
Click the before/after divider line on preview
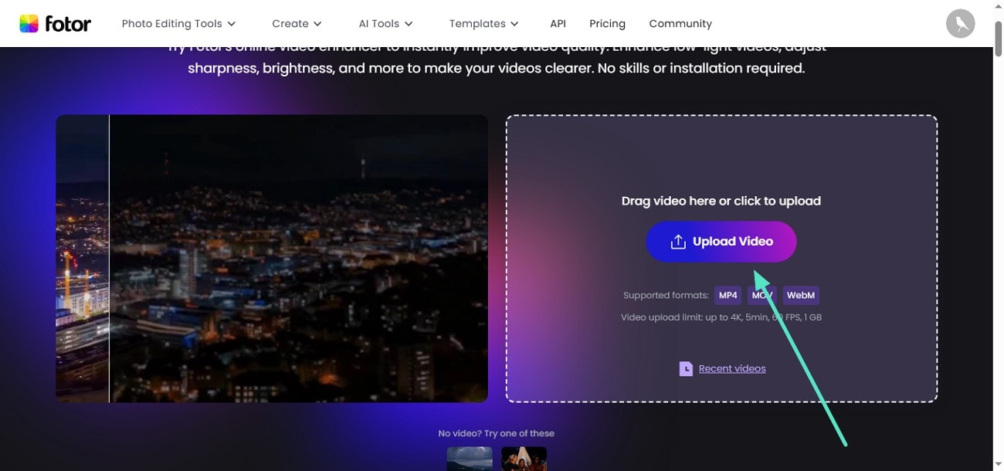pyautogui.click(x=109, y=259)
